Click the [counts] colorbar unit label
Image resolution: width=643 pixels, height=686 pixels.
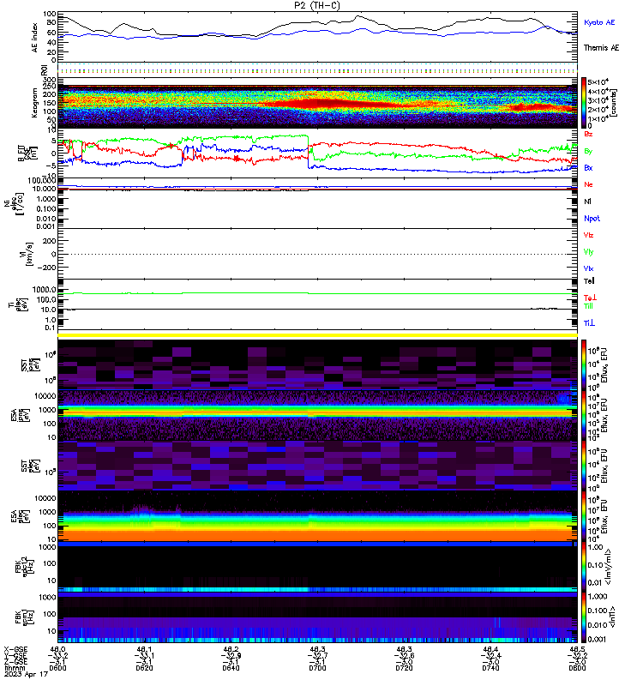point(614,103)
